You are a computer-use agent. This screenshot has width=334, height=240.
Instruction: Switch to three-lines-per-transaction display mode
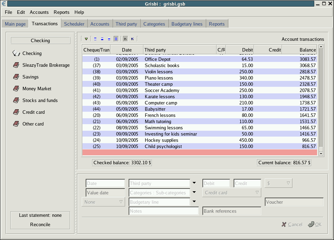pos(109,39)
